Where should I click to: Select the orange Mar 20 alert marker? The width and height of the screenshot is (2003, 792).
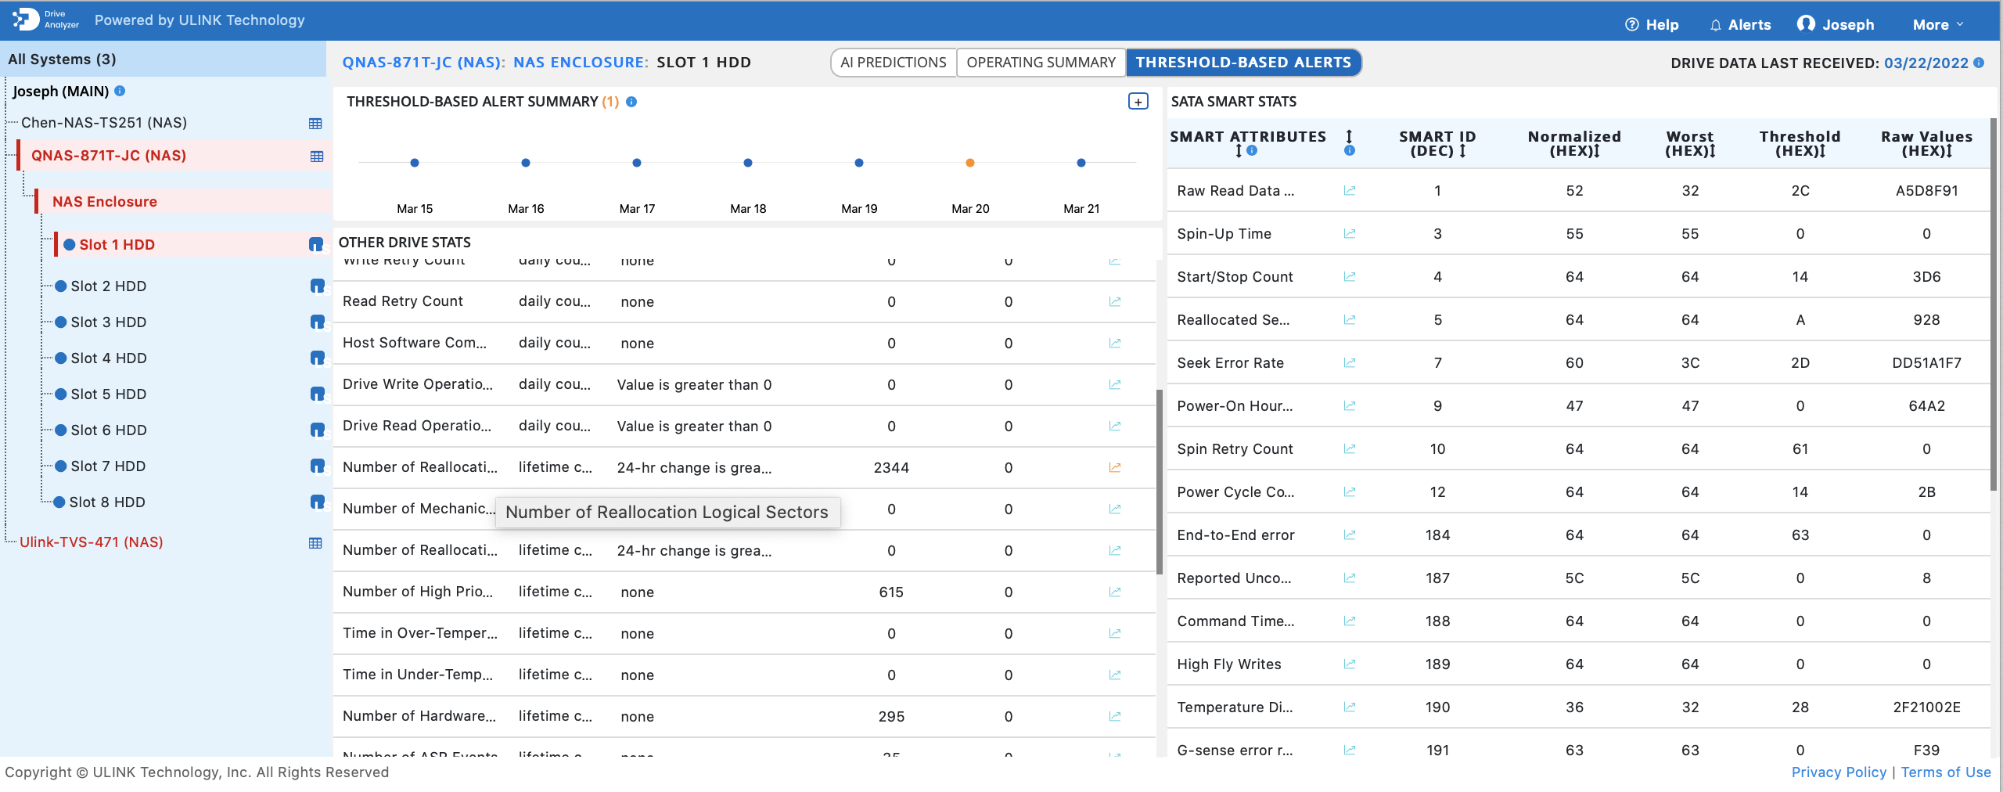click(x=970, y=163)
